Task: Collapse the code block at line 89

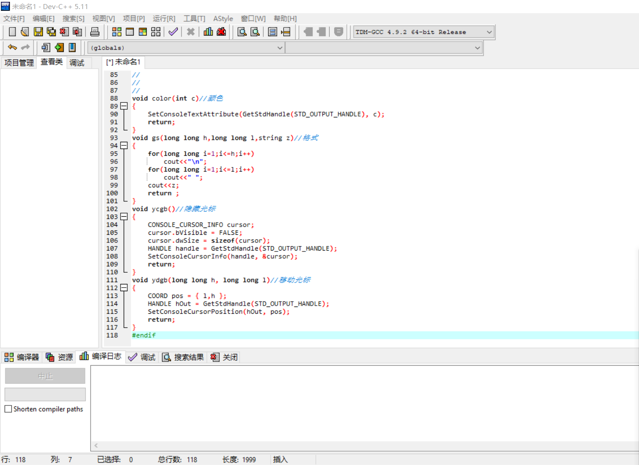Action: (124, 106)
